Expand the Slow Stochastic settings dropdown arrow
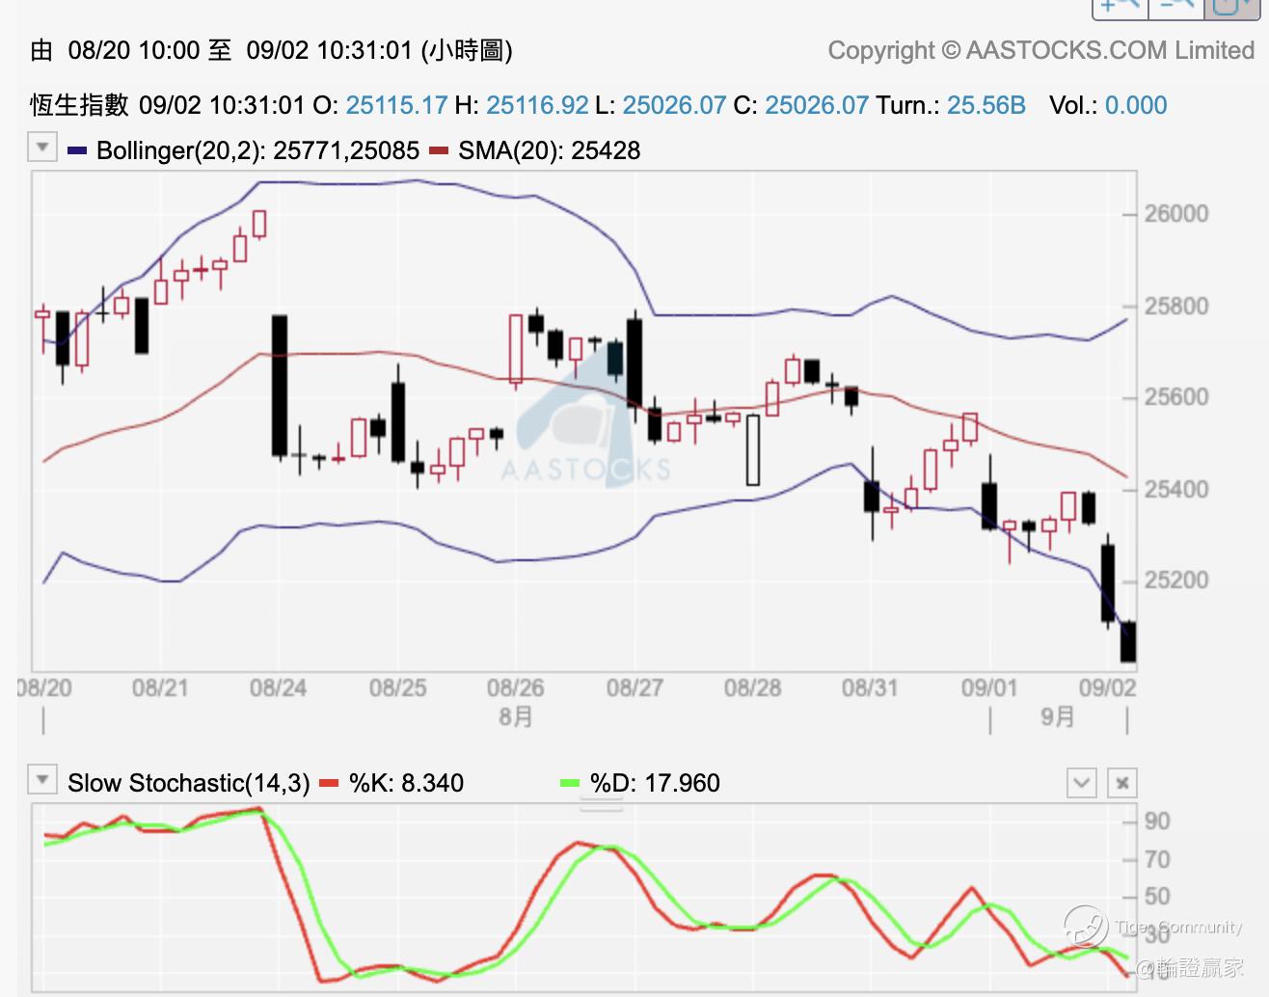This screenshot has height=997, width=1269. coord(42,779)
